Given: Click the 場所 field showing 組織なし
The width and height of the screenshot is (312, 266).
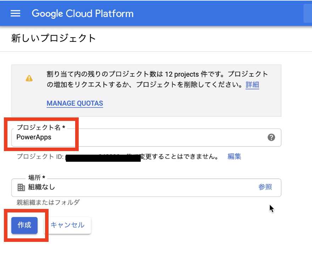Looking at the screenshot, I should point(146,188).
